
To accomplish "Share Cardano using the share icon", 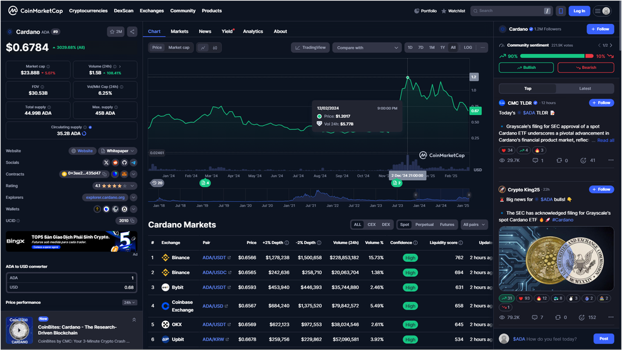I will pyautogui.click(x=132, y=32).
